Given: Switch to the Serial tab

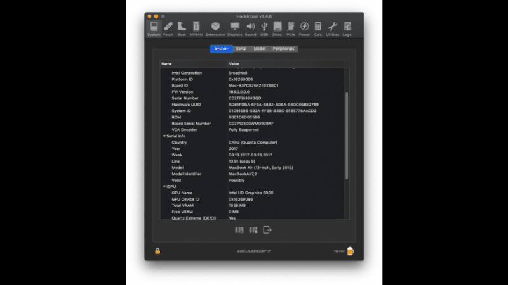Looking at the screenshot, I should click(241, 49).
